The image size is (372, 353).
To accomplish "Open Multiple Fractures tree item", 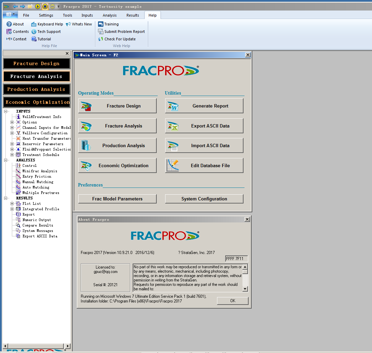I will [38, 193].
